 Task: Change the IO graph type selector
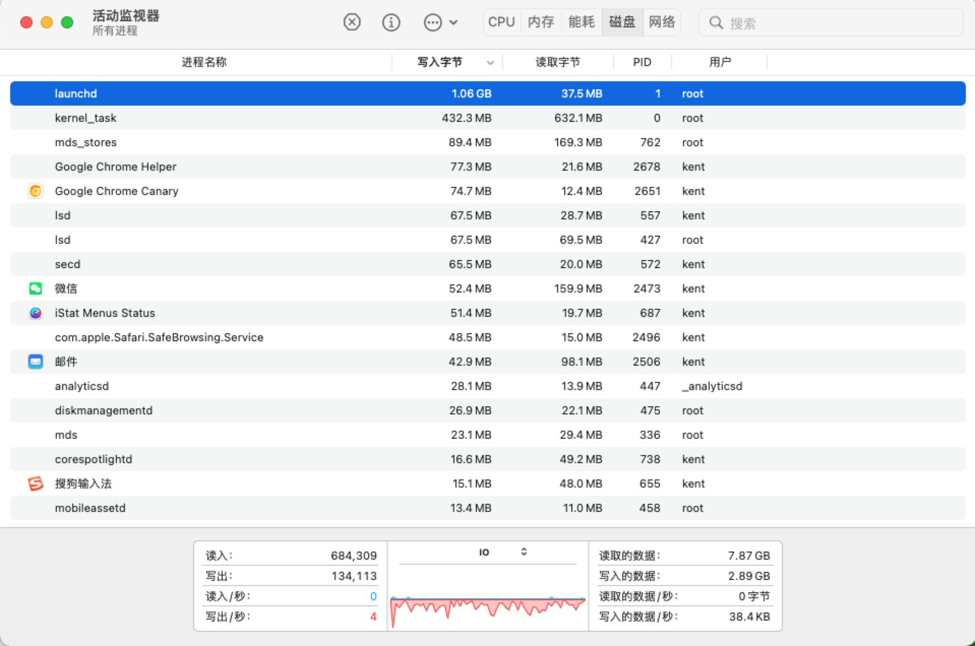pos(524,552)
